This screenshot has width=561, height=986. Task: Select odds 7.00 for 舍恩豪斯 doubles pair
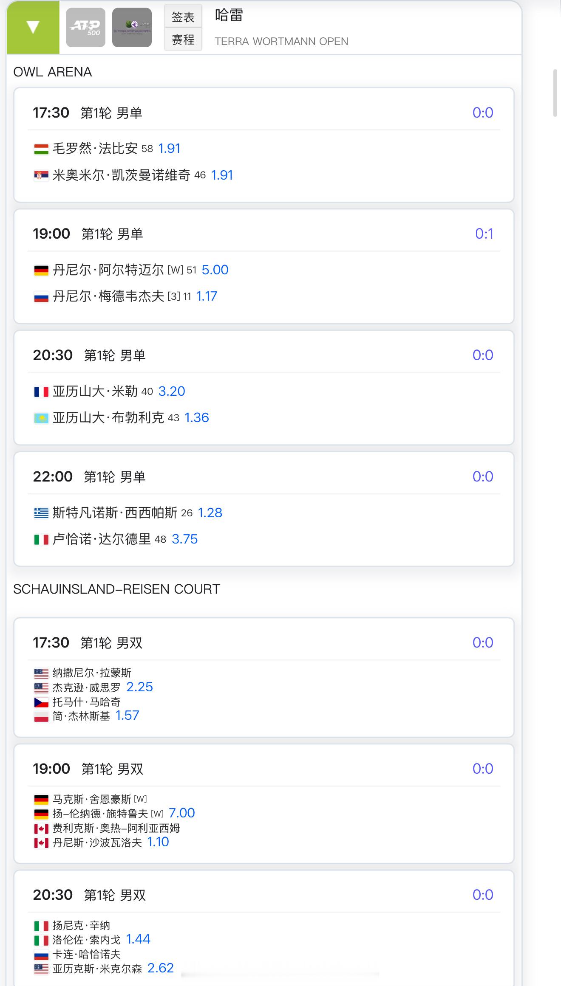coord(181,813)
